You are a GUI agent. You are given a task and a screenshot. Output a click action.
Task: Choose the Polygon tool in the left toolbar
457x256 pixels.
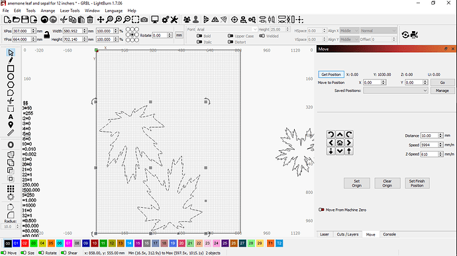tap(11, 85)
